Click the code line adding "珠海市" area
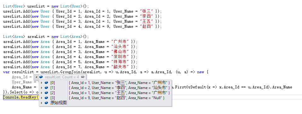Screen dimensions: 302x114 coord(70,62)
